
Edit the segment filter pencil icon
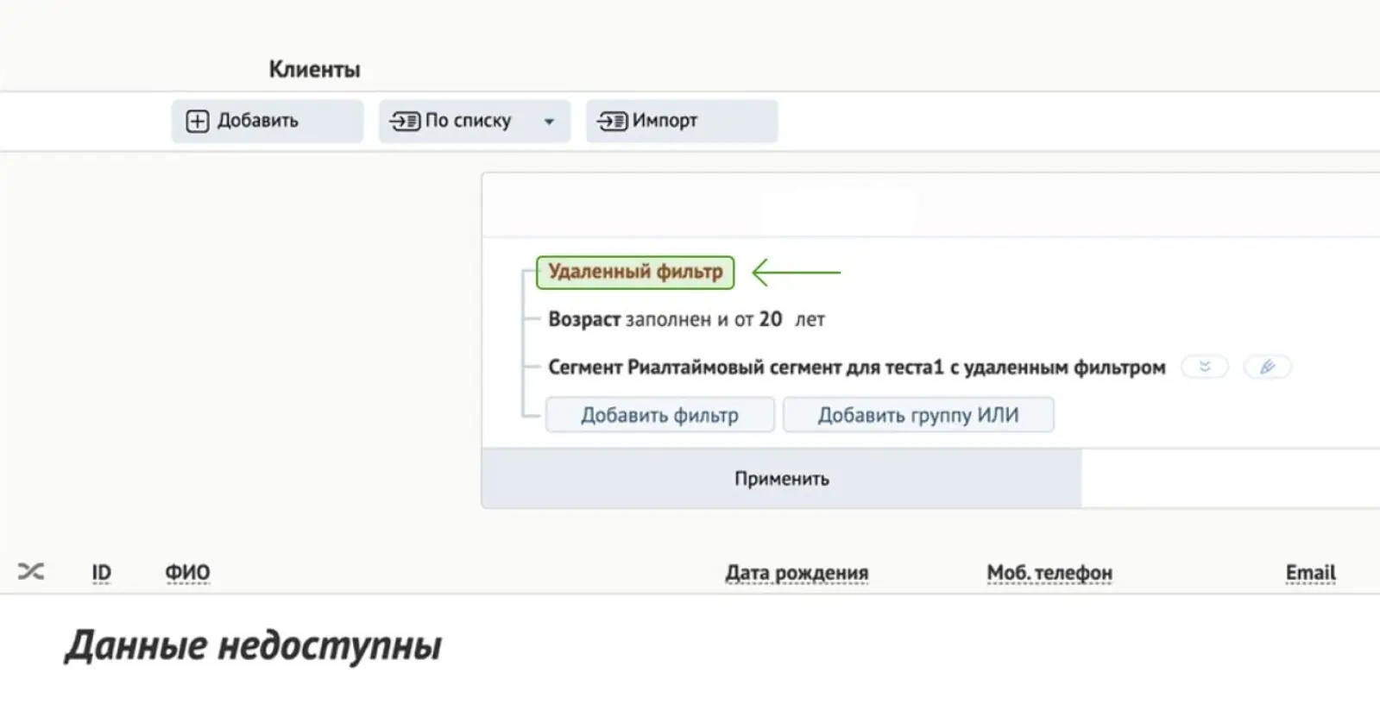tap(1267, 367)
